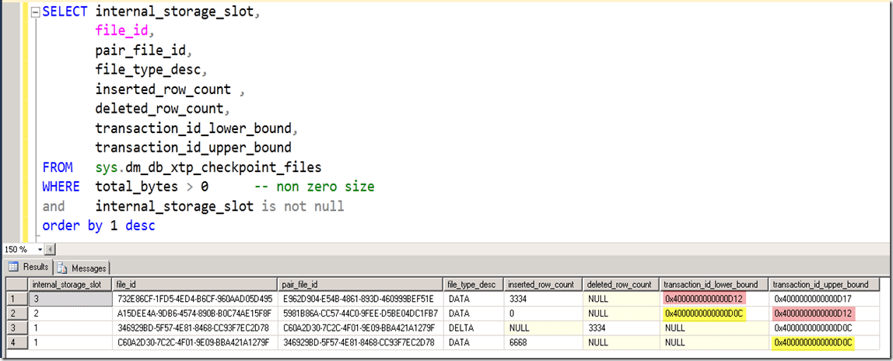The height and width of the screenshot is (361, 893).
Task: Click the Results tab grid icon
Action: click(x=13, y=268)
